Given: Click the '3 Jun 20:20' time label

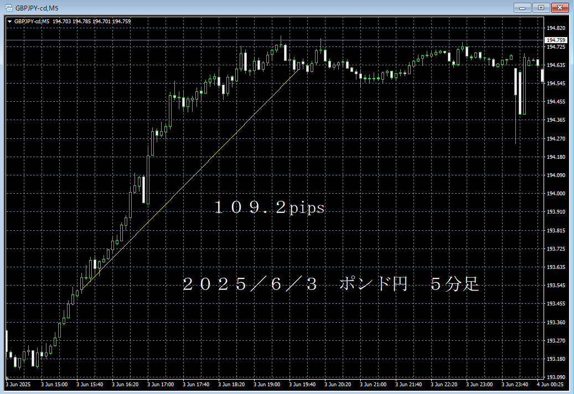Looking at the screenshot, I should 338,385.
